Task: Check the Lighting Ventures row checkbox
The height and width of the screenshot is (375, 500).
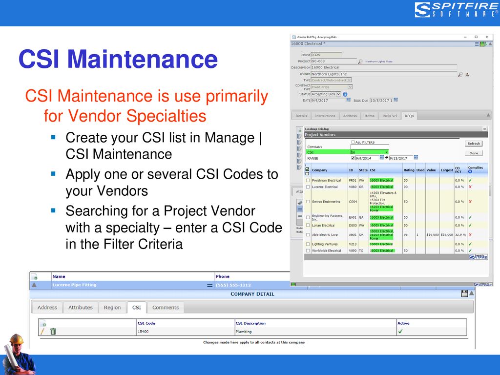Action: click(x=308, y=244)
